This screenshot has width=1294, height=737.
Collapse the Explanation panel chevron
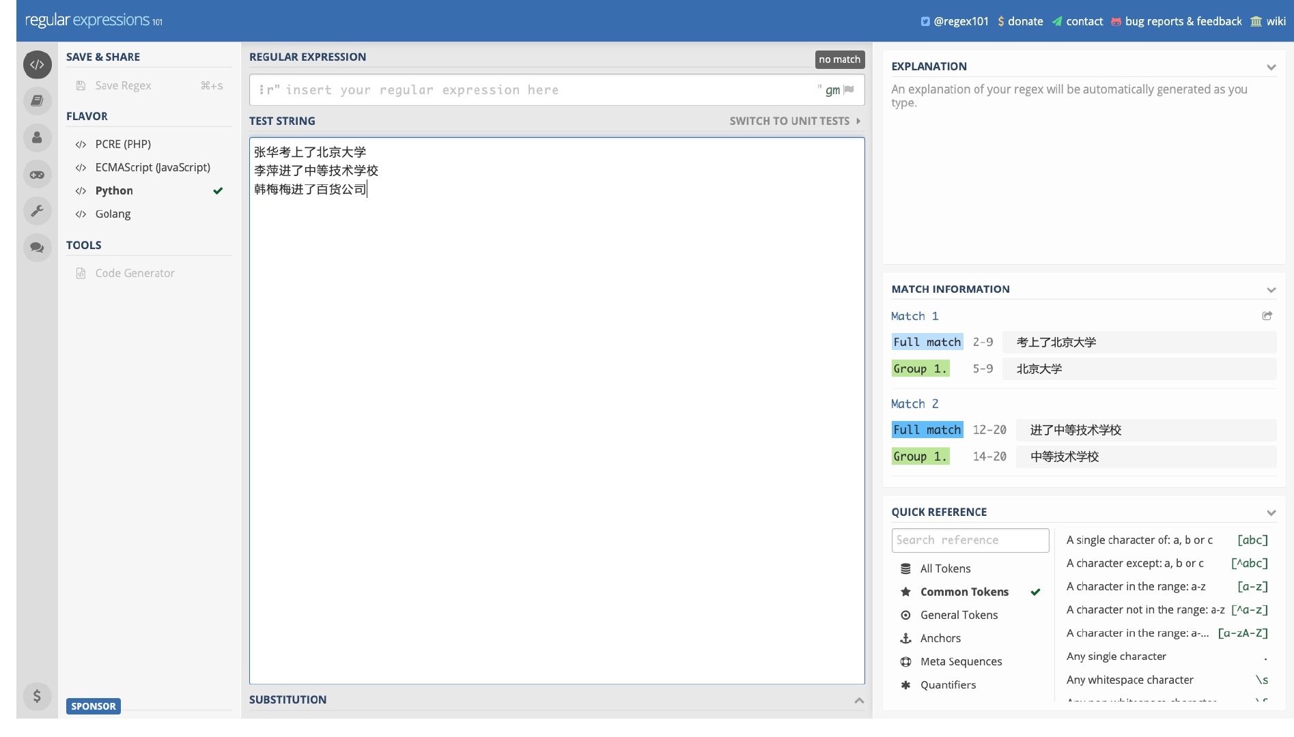pyautogui.click(x=1271, y=67)
